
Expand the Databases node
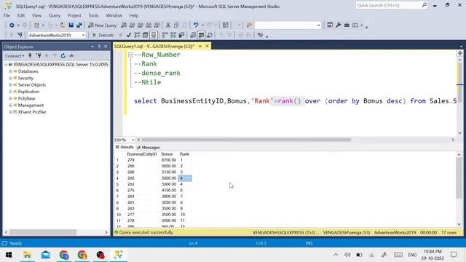coord(10,71)
